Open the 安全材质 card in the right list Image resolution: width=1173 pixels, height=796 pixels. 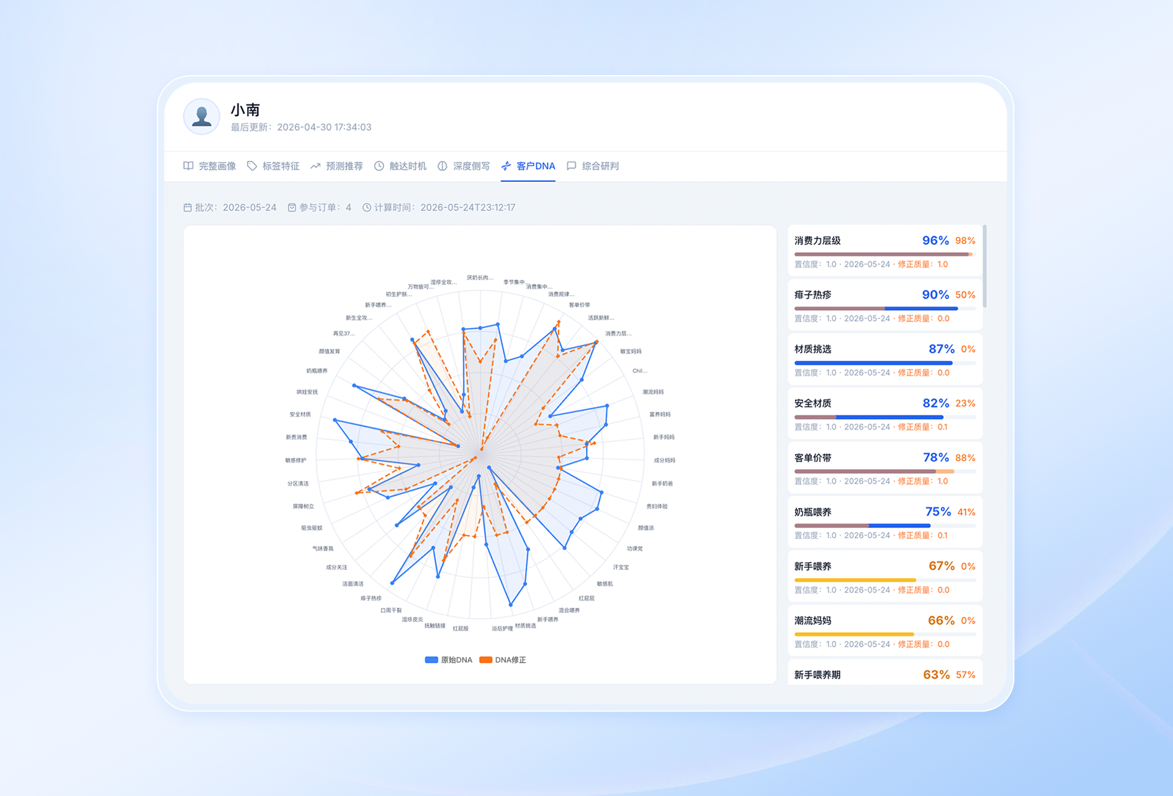tap(885, 414)
